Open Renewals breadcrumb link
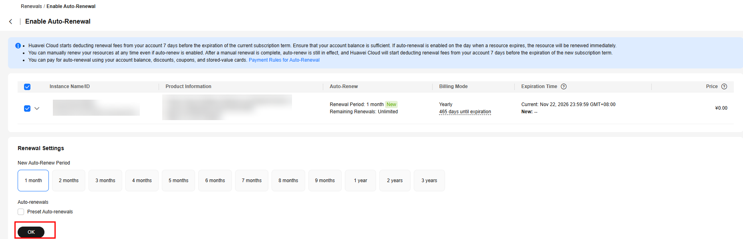This screenshot has height=239, width=743. tap(31, 6)
